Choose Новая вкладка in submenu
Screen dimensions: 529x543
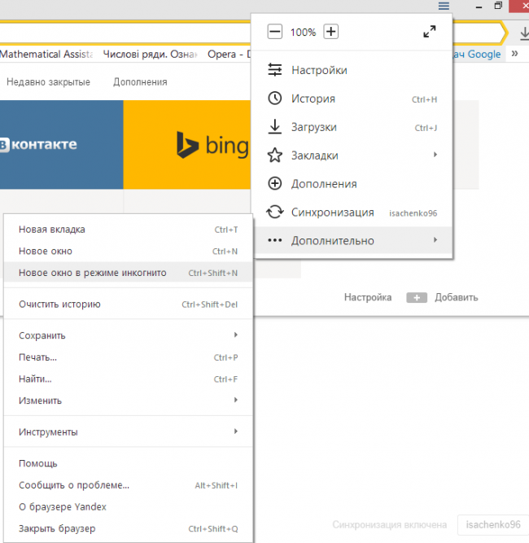pos(128,230)
